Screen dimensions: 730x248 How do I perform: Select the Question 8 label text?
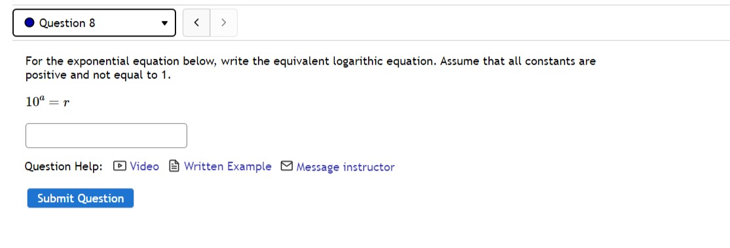(67, 23)
